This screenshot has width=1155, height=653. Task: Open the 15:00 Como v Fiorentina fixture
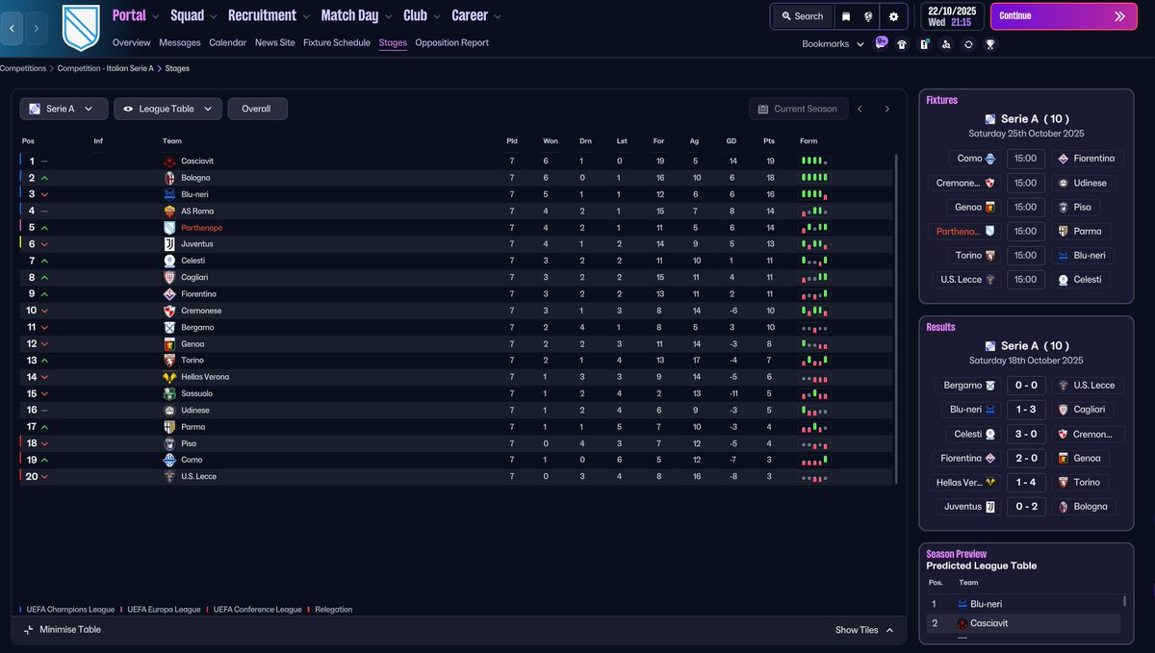tap(1026, 159)
